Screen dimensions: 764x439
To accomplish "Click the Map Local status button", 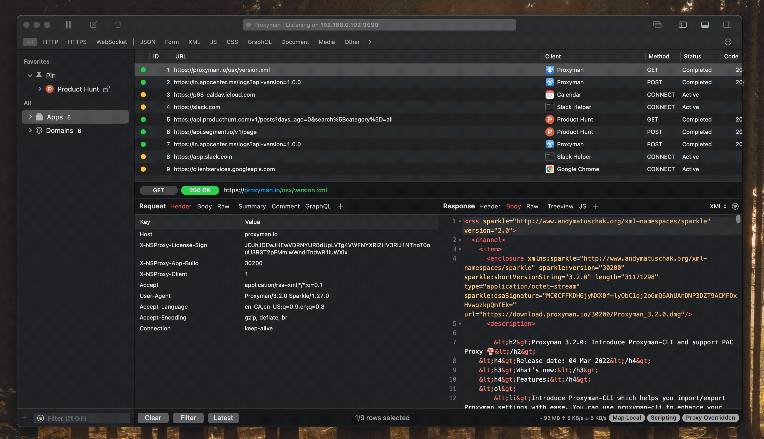I will tap(626, 418).
